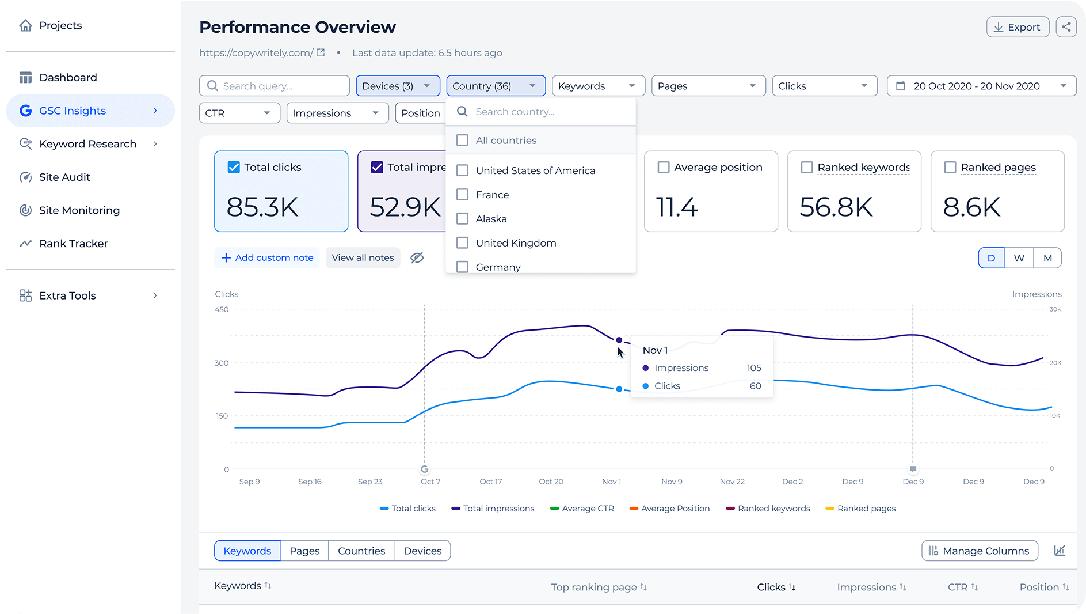Screen dimensions: 1086x614
Task: Toggle hide notes eye icon
Action: coord(417,257)
